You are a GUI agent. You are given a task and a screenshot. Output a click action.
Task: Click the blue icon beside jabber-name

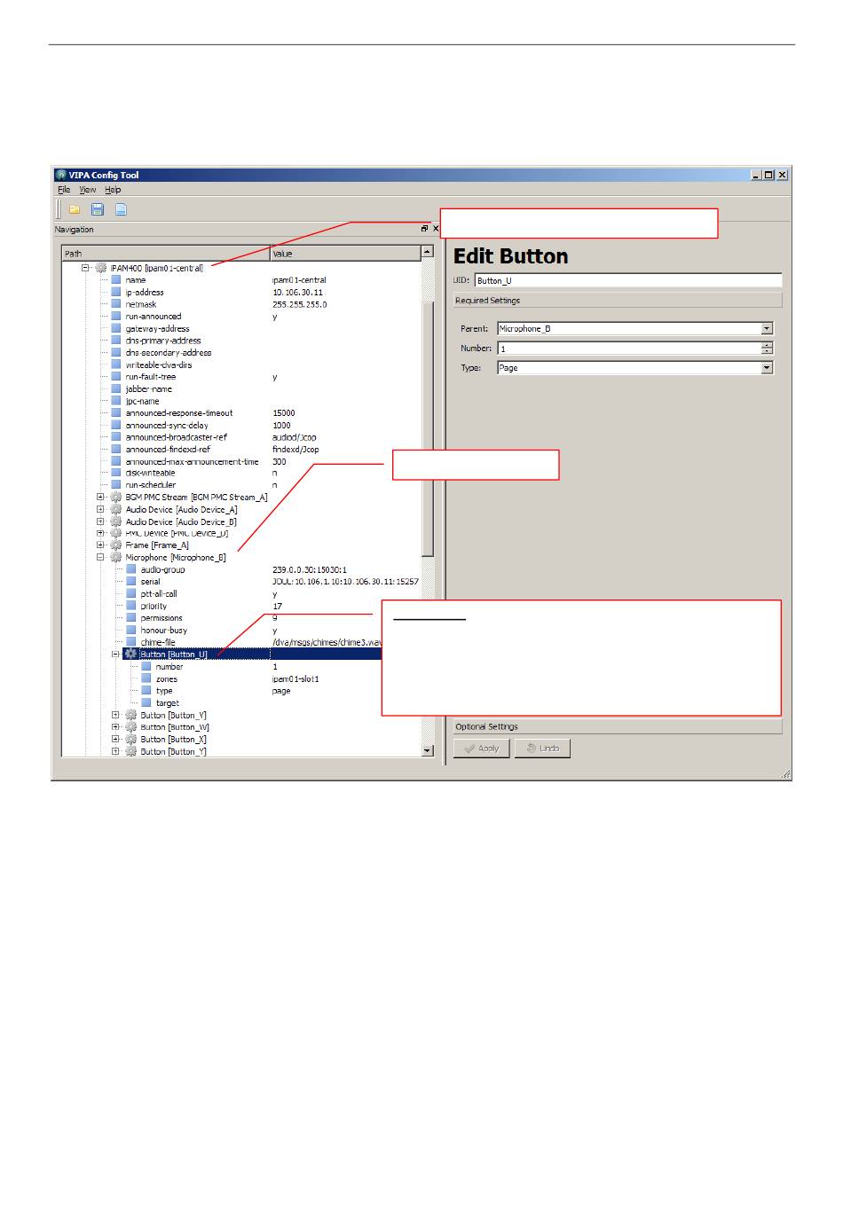116,388
